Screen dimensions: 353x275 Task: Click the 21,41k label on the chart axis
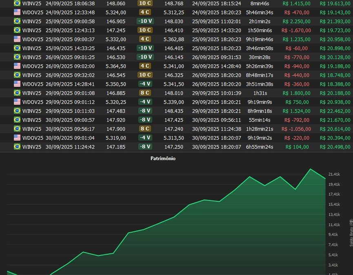[x=334, y=174]
